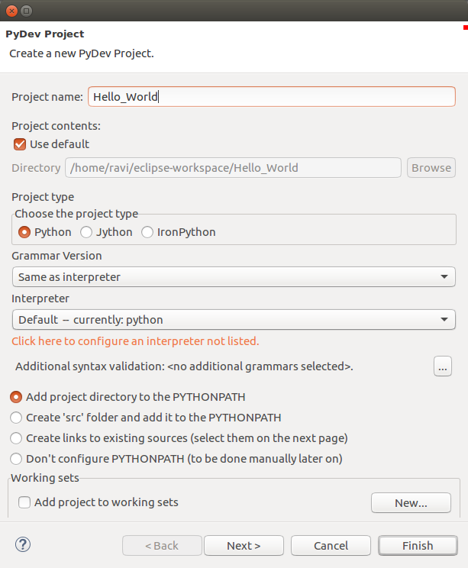Choose the Python project type radio
This screenshot has width=468, height=568.
tap(24, 232)
